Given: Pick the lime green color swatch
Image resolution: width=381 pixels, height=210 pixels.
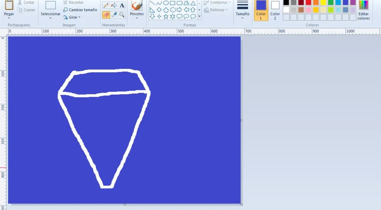Looking at the screenshot, I should tap(331, 10).
